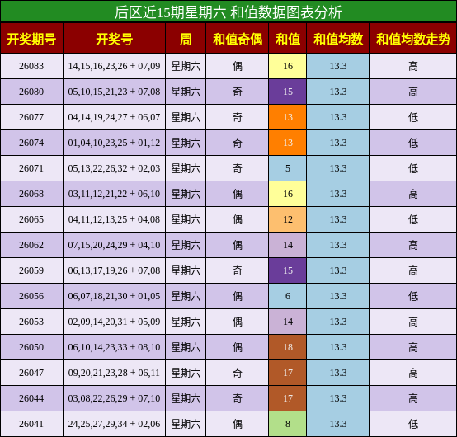Image resolution: width=457 pixels, height=437 pixels.
Task: Select draw numbers 04,11,12,13,25 + 04,08
Action: point(114,219)
